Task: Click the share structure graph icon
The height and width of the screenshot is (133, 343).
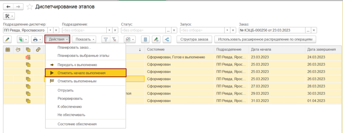Action: click(x=167, y=40)
